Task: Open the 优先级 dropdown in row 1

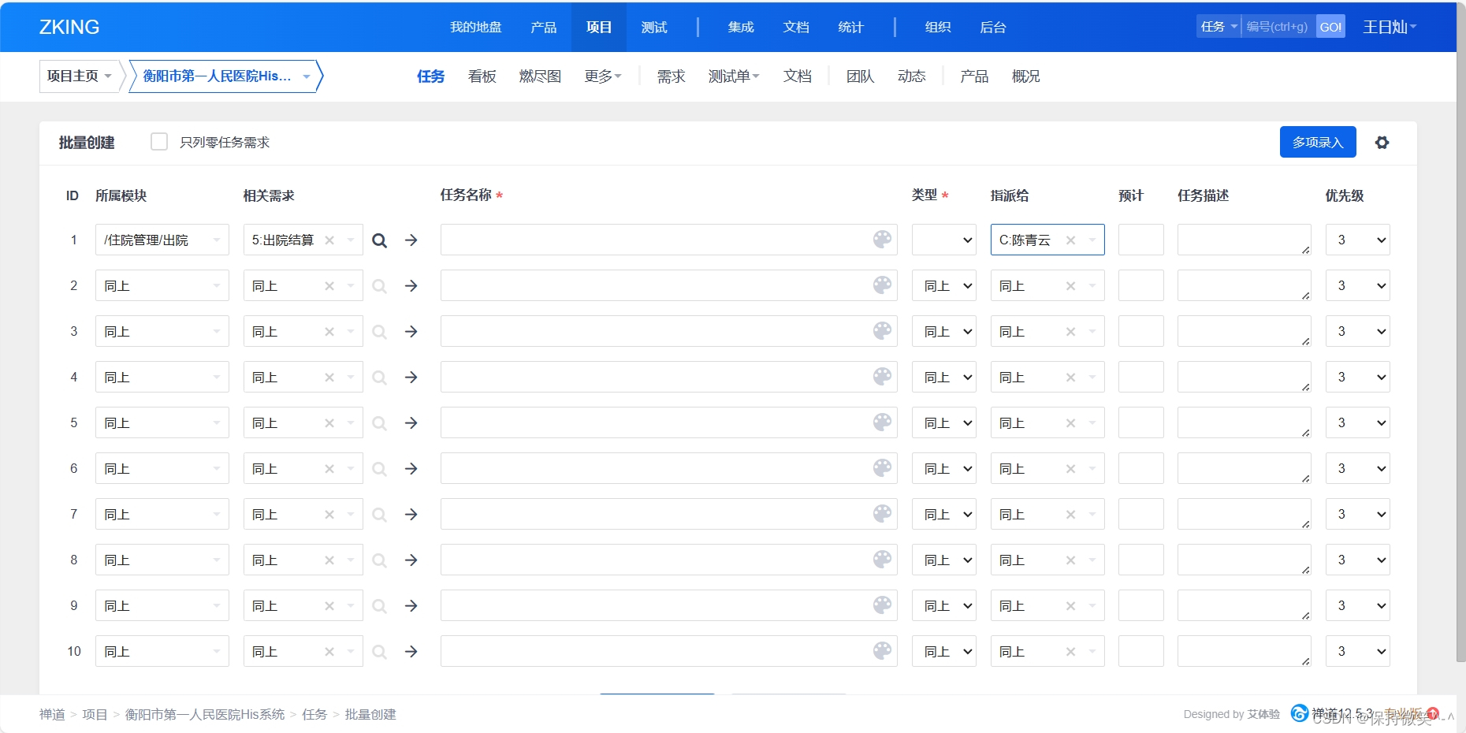Action: (1358, 240)
